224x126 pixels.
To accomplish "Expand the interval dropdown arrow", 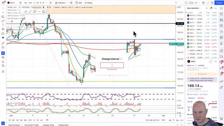I will [46, 3].
